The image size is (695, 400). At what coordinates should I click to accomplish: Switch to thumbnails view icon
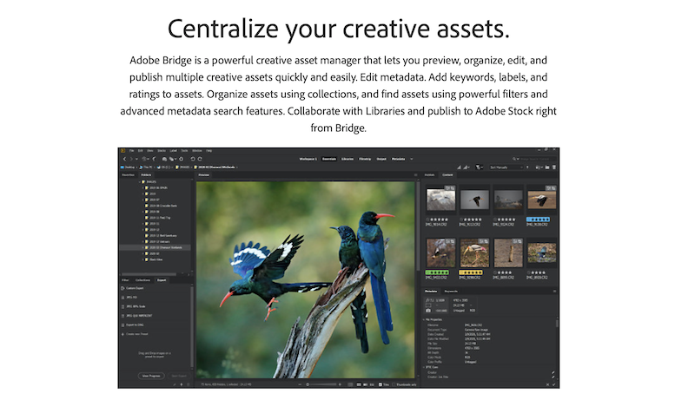pos(359,384)
